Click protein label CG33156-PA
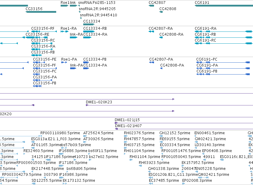This screenshot has height=185, width=253. click(x=45, y=77)
